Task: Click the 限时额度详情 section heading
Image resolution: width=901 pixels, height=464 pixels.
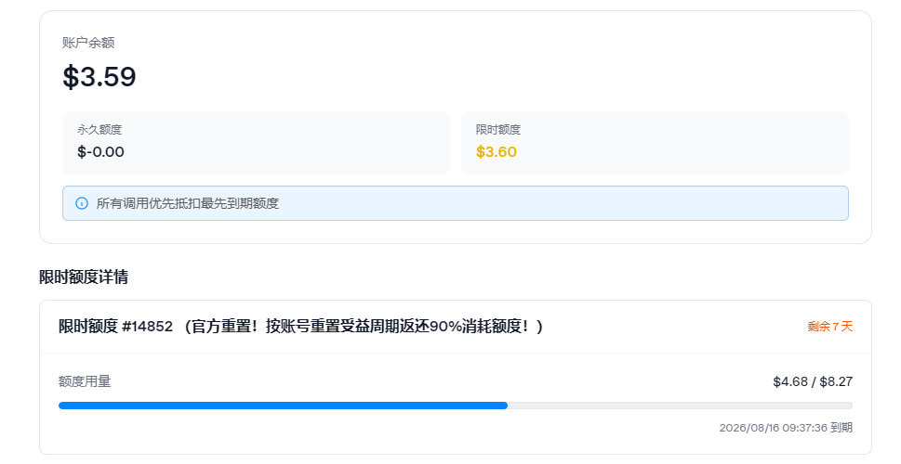Action: click(84, 277)
